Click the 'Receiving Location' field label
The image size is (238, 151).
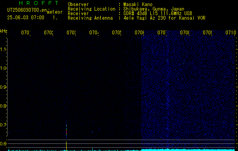92,9
